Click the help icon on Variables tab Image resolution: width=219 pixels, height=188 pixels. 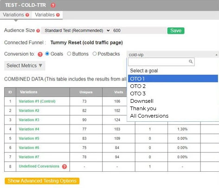tap(58, 15)
